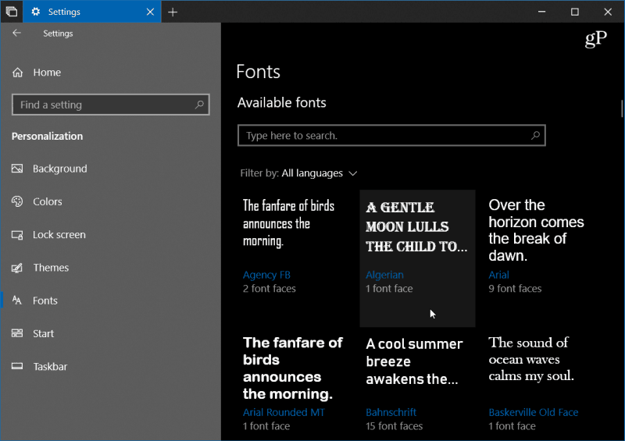Image resolution: width=625 pixels, height=441 pixels.
Task: Open Taskbar settings page
Action: (50, 367)
